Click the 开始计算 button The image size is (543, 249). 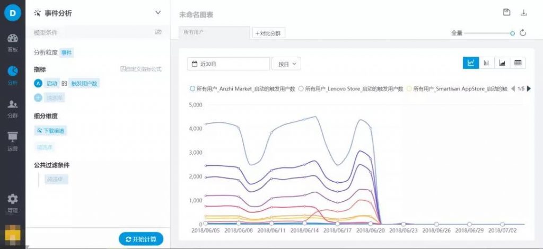[141, 239]
